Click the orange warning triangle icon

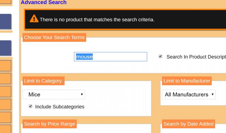pyautogui.click(x=34, y=19)
